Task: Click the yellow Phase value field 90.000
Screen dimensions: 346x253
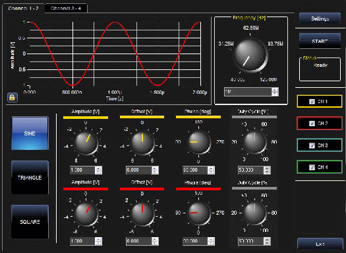Action: tap(195, 170)
